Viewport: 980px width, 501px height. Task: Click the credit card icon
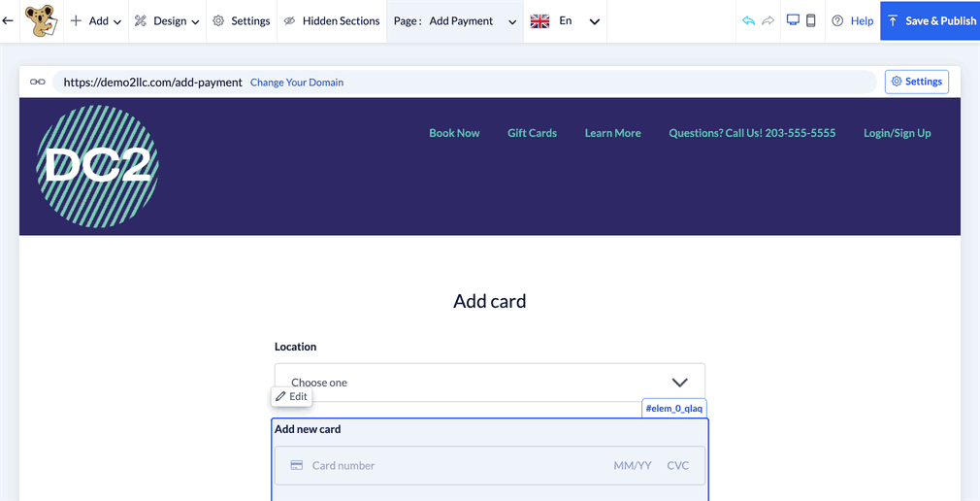coord(297,465)
